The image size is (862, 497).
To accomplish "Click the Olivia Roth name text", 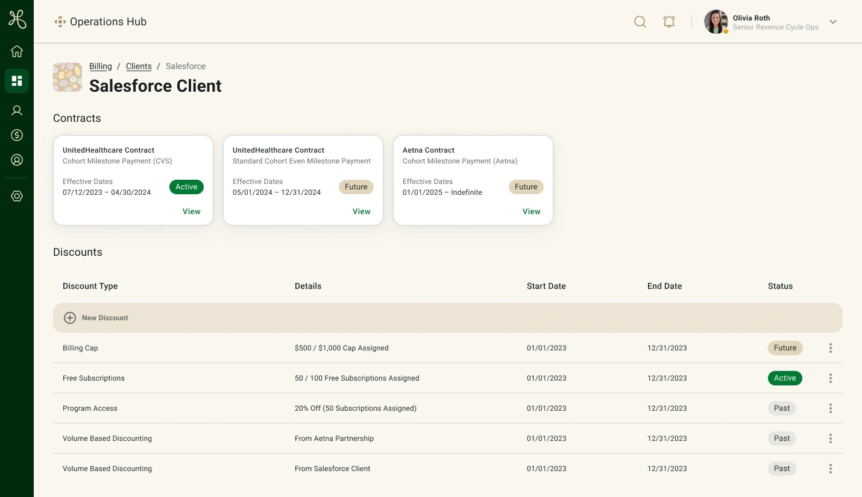I will pyautogui.click(x=752, y=18).
